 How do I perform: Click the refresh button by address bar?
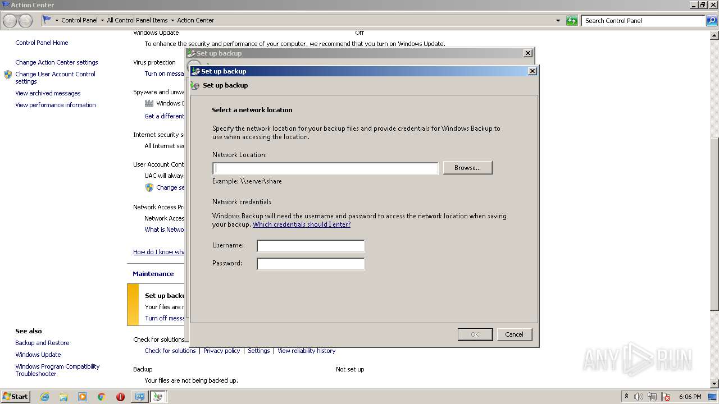[572, 21]
